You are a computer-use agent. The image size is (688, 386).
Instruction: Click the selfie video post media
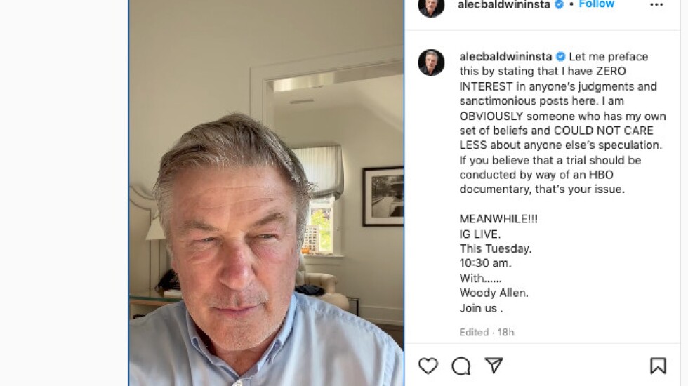[x=266, y=193]
